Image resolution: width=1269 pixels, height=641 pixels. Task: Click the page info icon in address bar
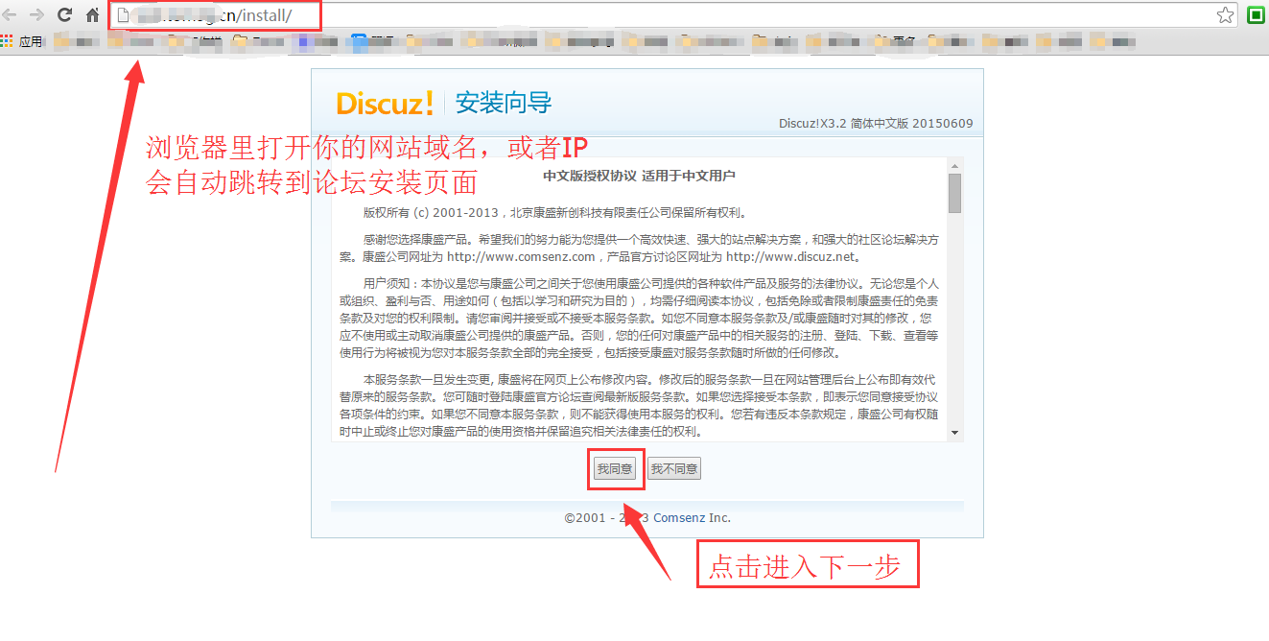123,15
